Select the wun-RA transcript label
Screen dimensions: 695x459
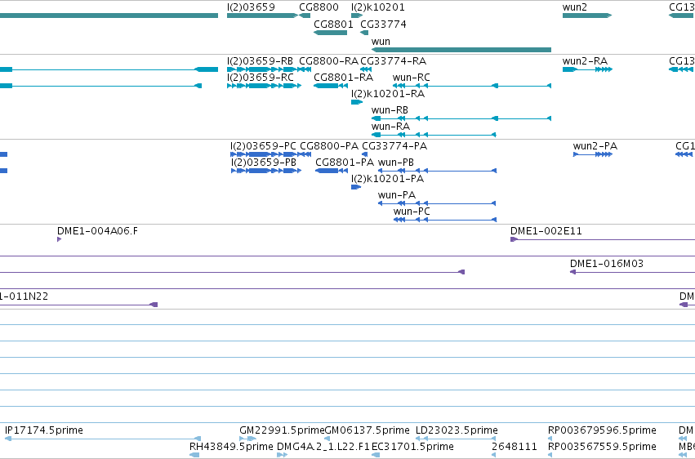(390, 127)
